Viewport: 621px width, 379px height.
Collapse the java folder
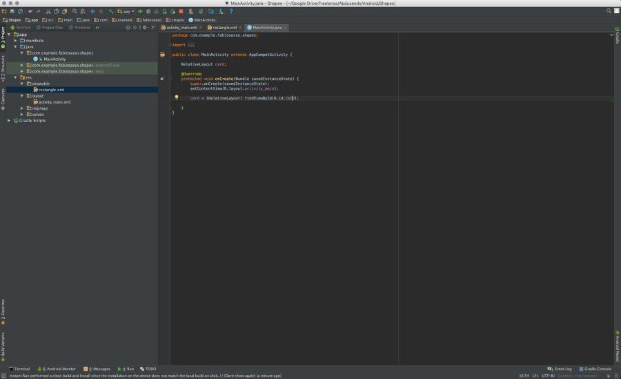coord(15,47)
